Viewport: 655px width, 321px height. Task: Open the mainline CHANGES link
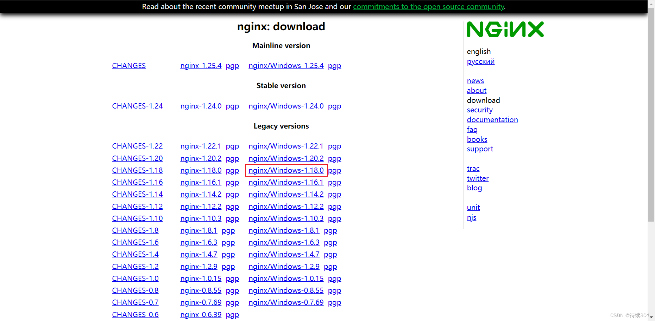coord(129,66)
